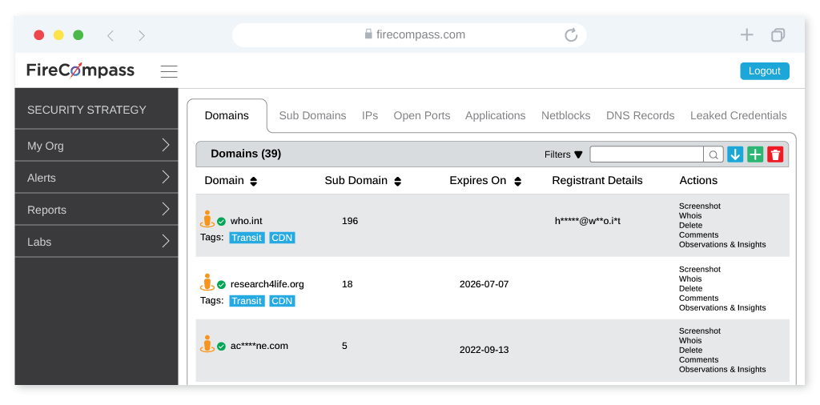
Task: Click orange person icon for ac****ne.com
Action: pyautogui.click(x=207, y=344)
